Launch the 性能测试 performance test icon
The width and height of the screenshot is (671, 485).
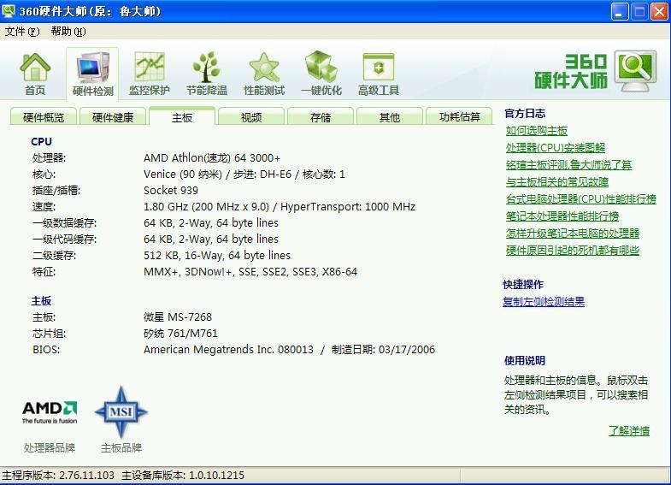(264, 73)
